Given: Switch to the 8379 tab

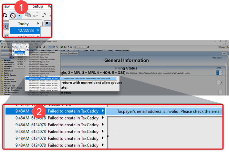Looking at the screenshot, I should 92,51.
